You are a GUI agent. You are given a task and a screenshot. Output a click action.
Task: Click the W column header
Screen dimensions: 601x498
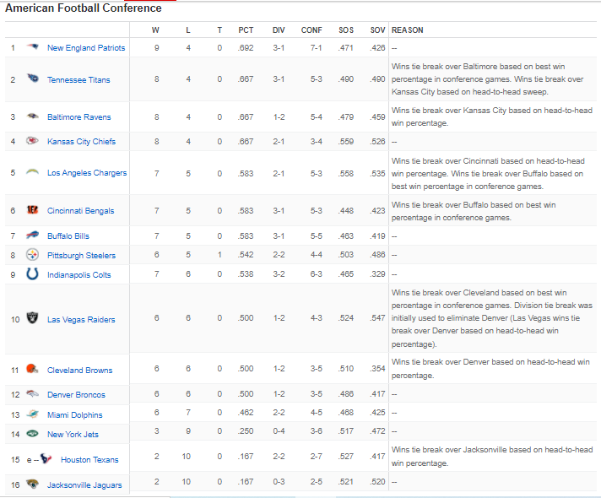pyautogui.click(x=155, y=30)
